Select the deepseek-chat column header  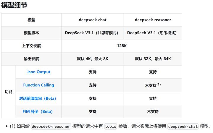click(92, 20)
